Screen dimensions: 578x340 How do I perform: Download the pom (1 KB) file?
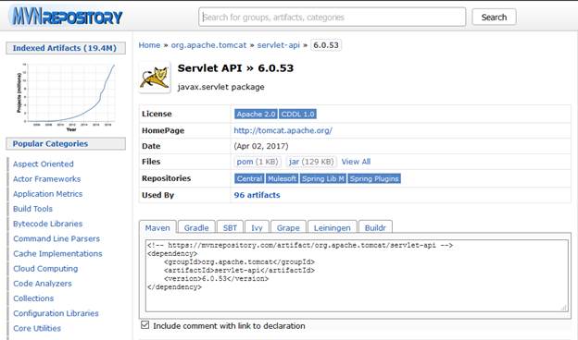[258, 162]
